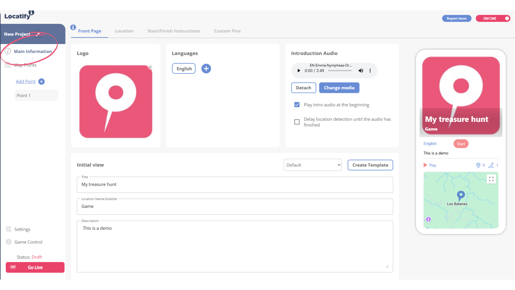Click the logo image thumbnail
The height and width of the screenshot is (290, 515).
tap(116, 102)
